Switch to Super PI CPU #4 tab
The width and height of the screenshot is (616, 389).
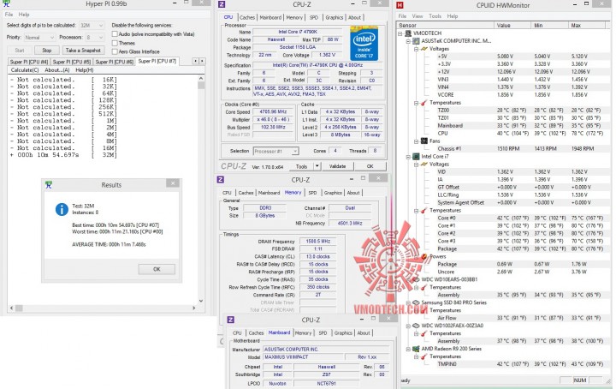(x=29, y=62)
